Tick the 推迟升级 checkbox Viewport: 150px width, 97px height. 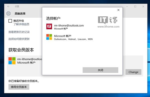pyautogui.click(x=10, y=21)
